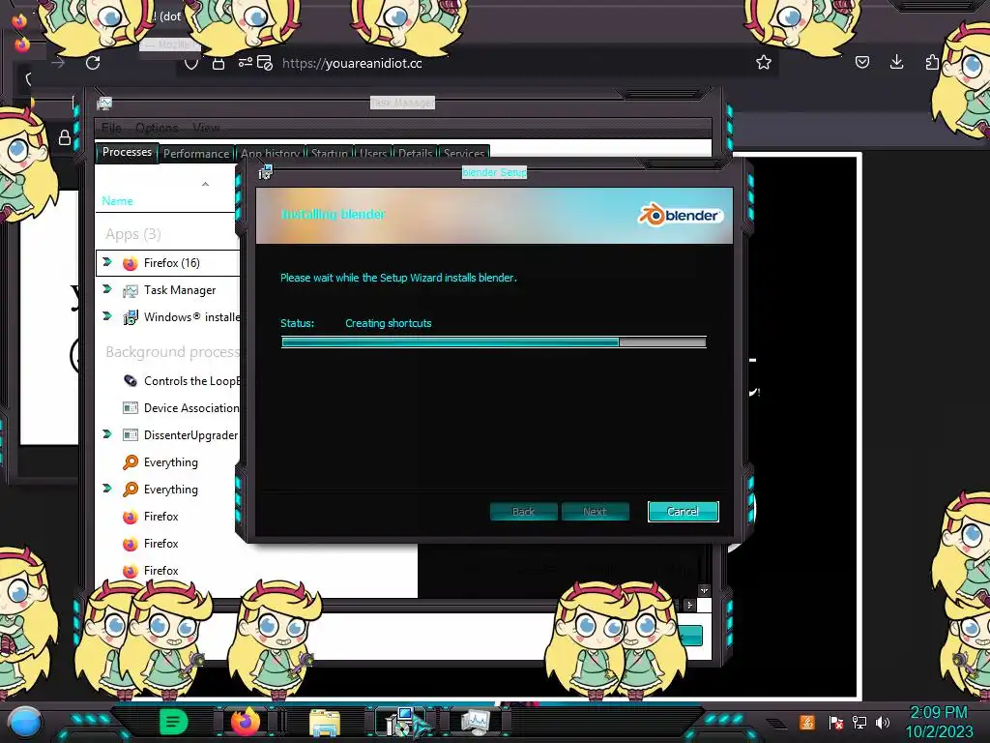
Task: Click the Windows installer row icon
Action: 131,317
